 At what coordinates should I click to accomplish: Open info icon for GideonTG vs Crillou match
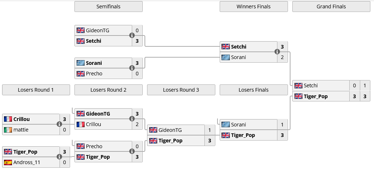tap(132, 119)
